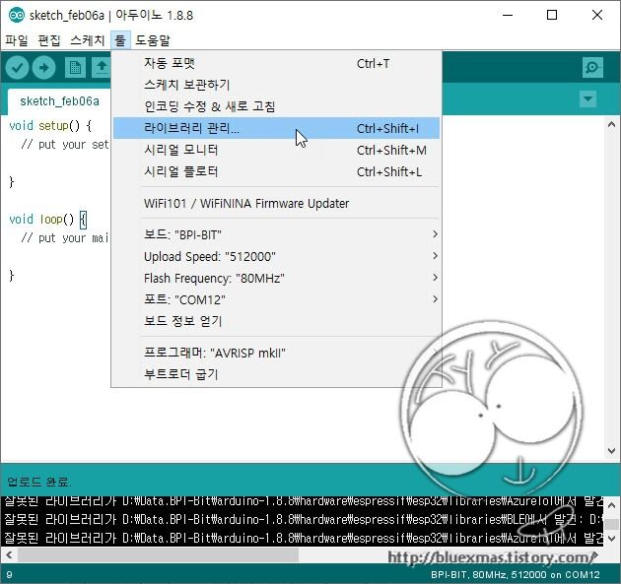Close the open 툴 menu
Screen dimensions: 621x584
point(120,40)
